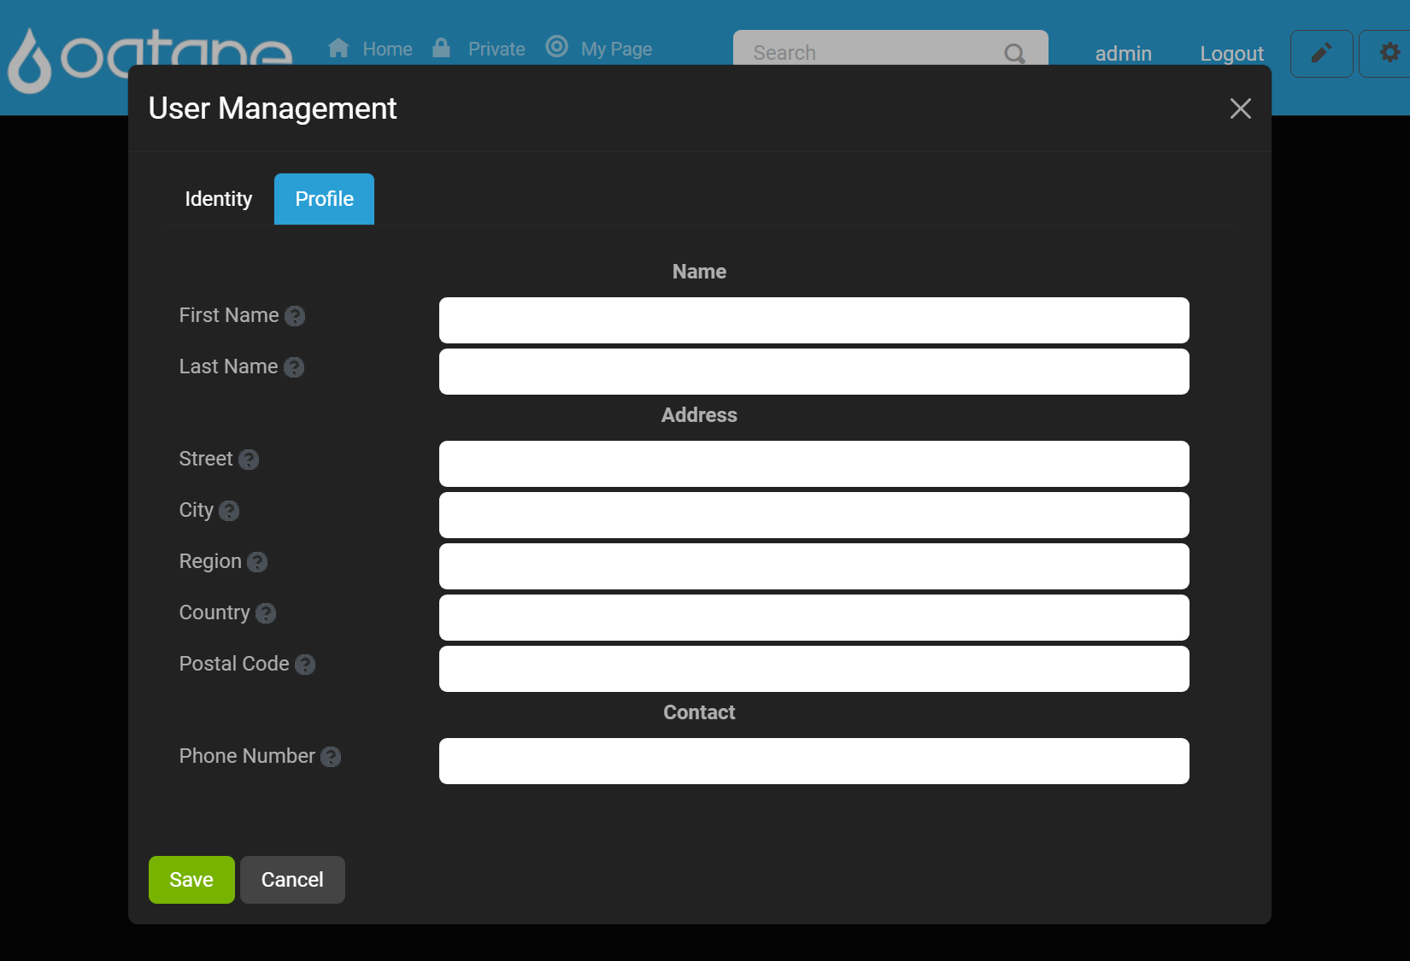The image size is (1410, 961).
Task: Focus the City input field
Action: (x=814, y=515)
